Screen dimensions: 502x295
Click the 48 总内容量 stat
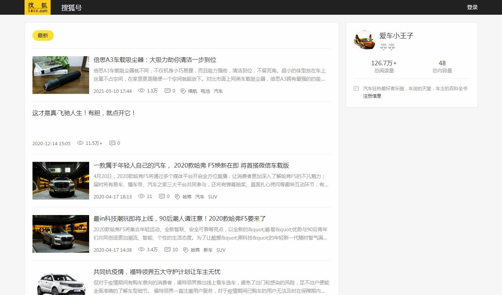442,66
